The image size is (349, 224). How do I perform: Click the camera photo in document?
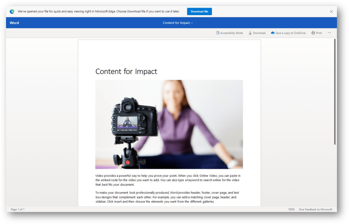pos(169,124)
